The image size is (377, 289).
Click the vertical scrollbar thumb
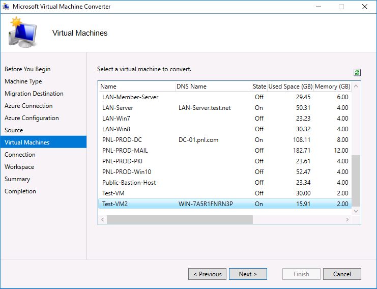[x=356, y=181]
